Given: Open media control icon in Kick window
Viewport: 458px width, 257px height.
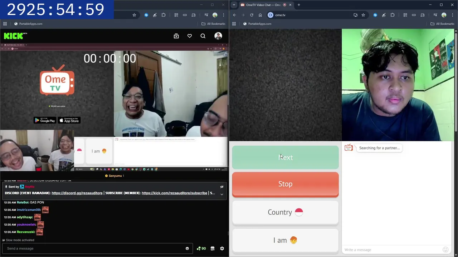Looking at the screenshot, I should click(206, 15).
